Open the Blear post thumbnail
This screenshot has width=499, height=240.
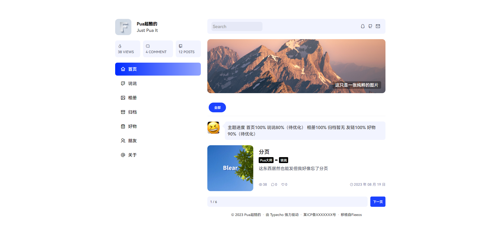(230, 168)
